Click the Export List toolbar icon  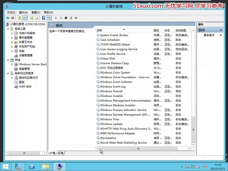click(37, 18)
